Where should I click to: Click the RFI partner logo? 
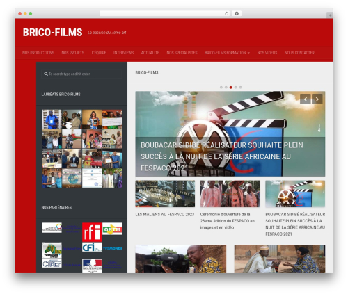(92, 232)
